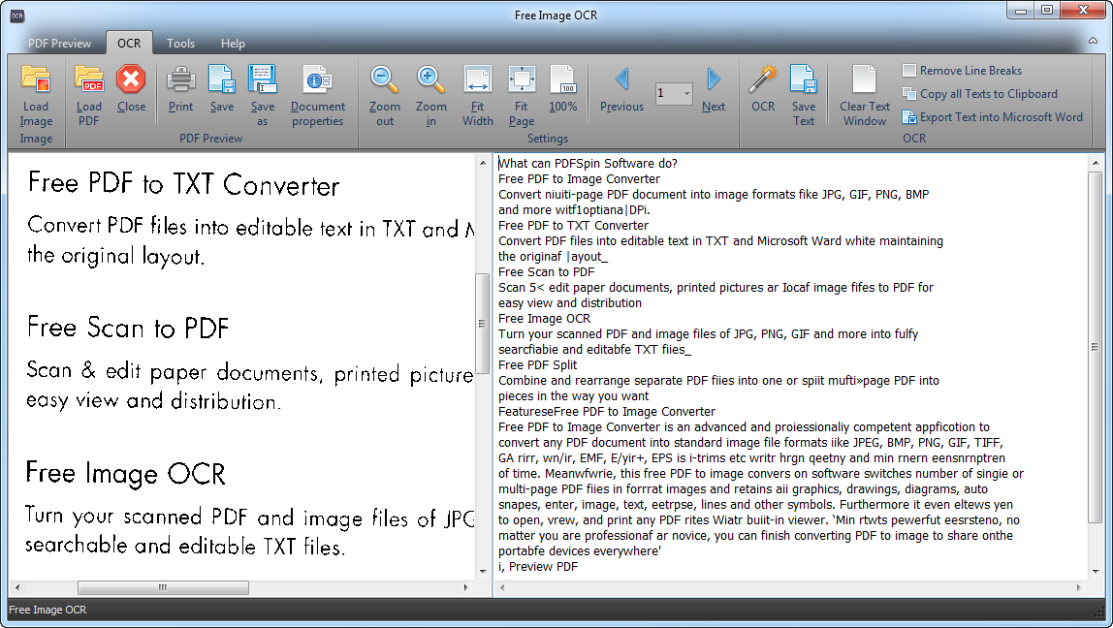Switch to the PDF Preview tab
The width and height of the screenshot is (1113, 628).
pos(60,44)
